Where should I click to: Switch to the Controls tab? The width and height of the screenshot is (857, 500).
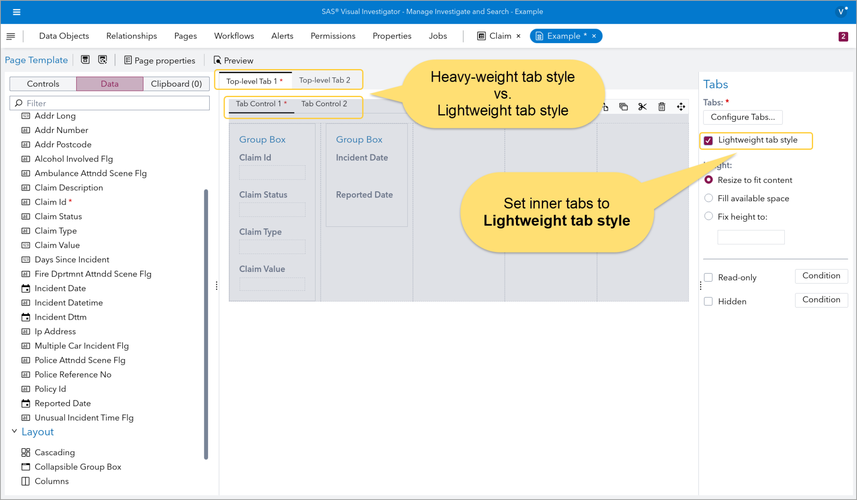point(43,84)
